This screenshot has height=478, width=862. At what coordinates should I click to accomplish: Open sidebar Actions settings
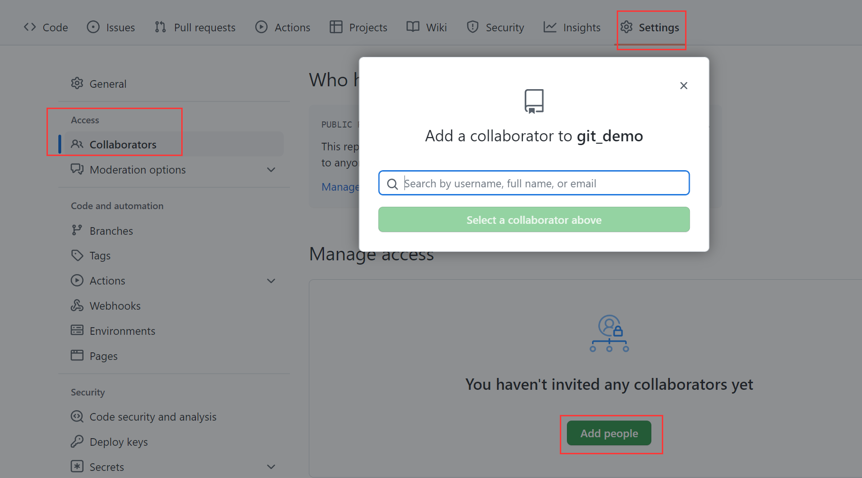[x=175, y=281]
